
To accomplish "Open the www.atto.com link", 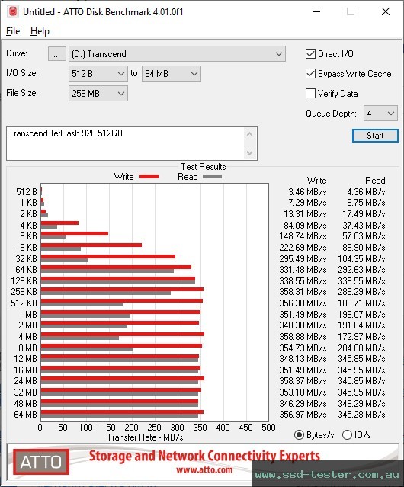I will click(x=204, y=470).
